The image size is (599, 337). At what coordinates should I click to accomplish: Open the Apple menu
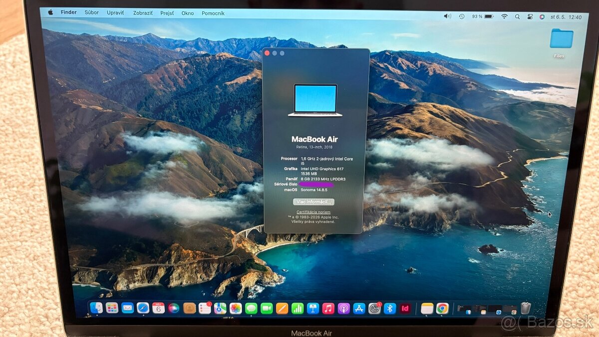(50, 12)
